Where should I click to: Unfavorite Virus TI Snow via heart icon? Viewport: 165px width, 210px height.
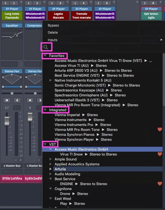pyautogui.click(x=160, y=154)
